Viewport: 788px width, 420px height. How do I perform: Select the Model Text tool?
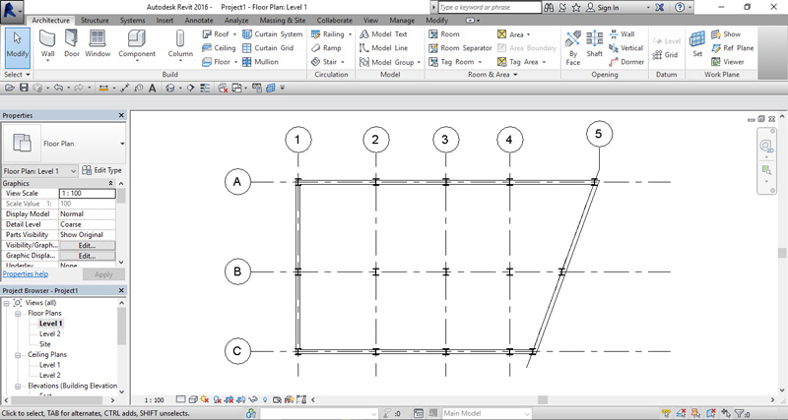point(383,34)
